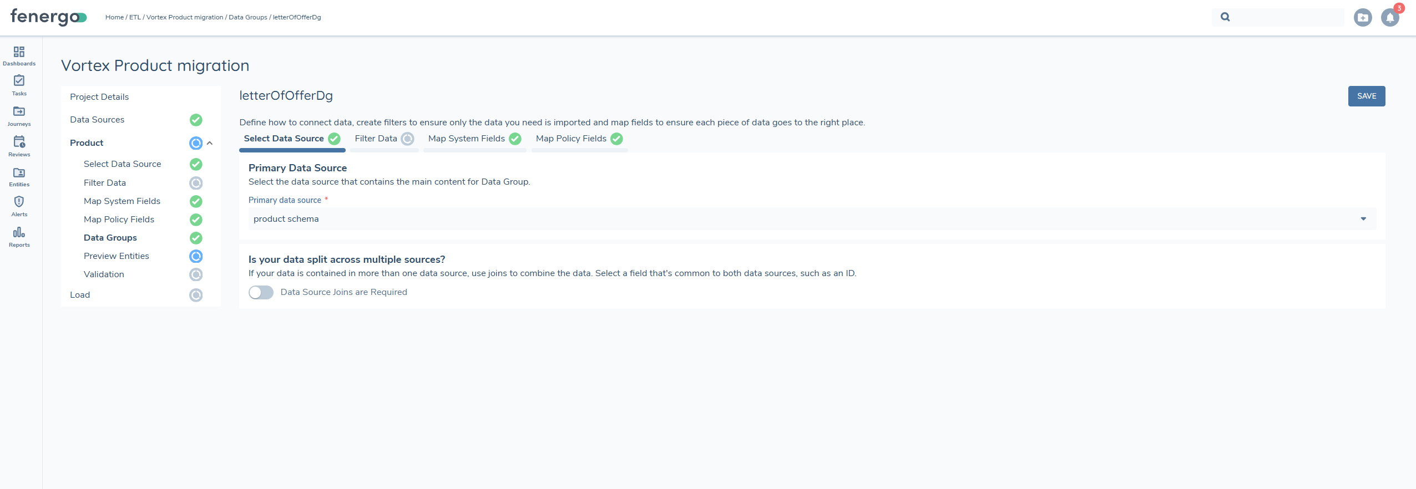Collapse the Product section chevron

[210, 143]
